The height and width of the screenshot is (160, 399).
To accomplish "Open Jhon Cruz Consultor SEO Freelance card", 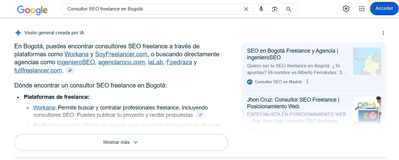I will [293, 103].
